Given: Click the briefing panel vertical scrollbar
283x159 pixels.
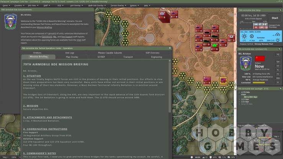Looking at the screenshot, I should pyautogui.click(x=170, y=86).
